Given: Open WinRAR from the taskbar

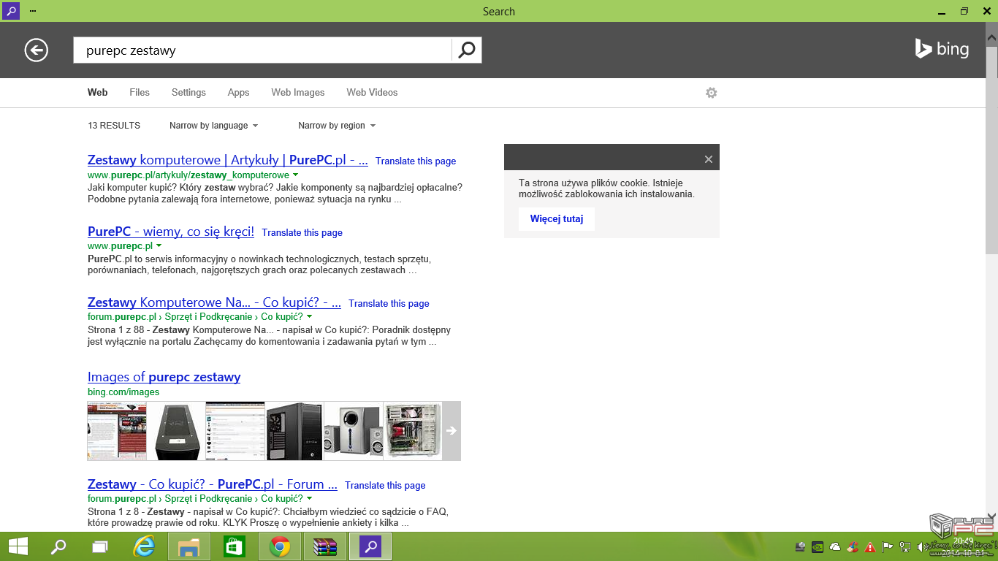Looking at the screenshot, I should (x=324, y=546).
